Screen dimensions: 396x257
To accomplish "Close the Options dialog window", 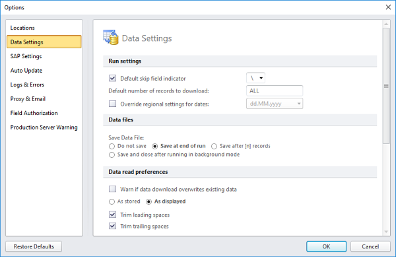I will tap(388, 7).
